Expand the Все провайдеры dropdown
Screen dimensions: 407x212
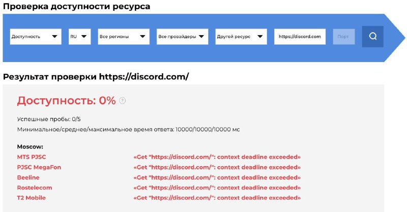tap(183, 37)
